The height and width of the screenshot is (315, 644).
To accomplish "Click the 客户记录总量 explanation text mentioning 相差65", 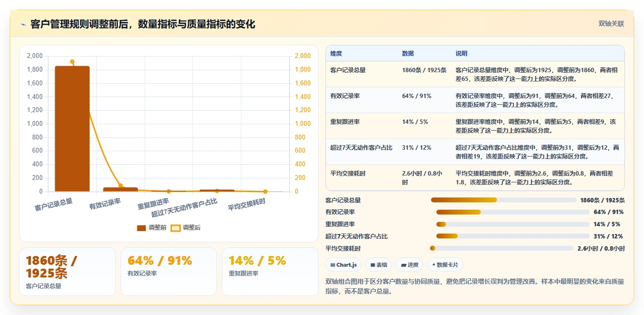I will click(537, 74).
